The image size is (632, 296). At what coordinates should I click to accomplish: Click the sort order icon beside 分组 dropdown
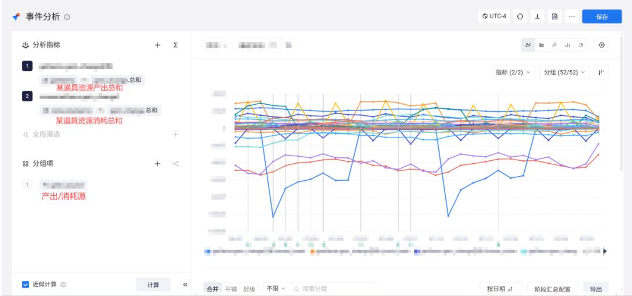pyautogui.click(x=601, y=73)
